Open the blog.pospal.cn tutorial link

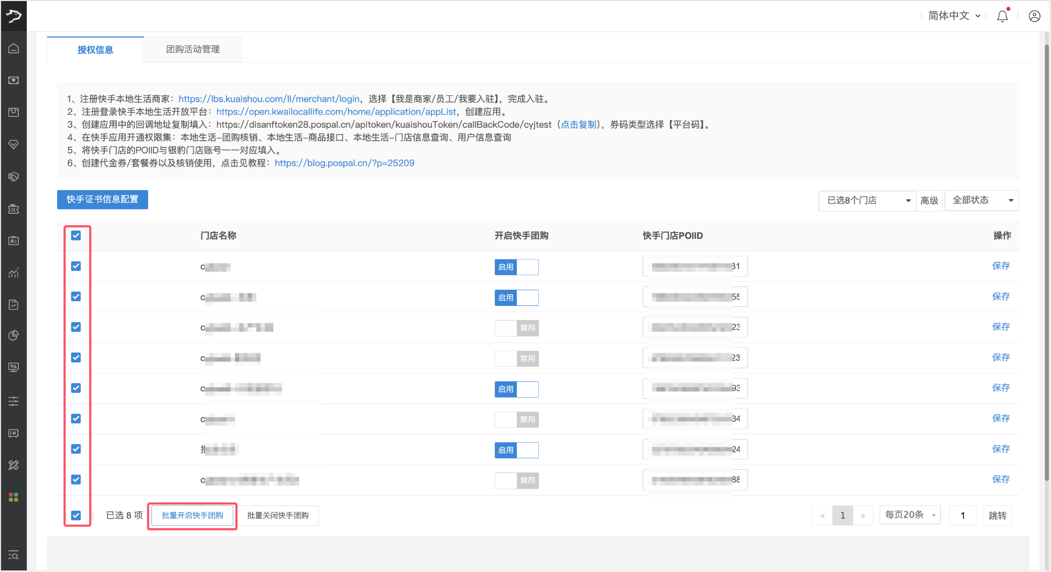344,163
